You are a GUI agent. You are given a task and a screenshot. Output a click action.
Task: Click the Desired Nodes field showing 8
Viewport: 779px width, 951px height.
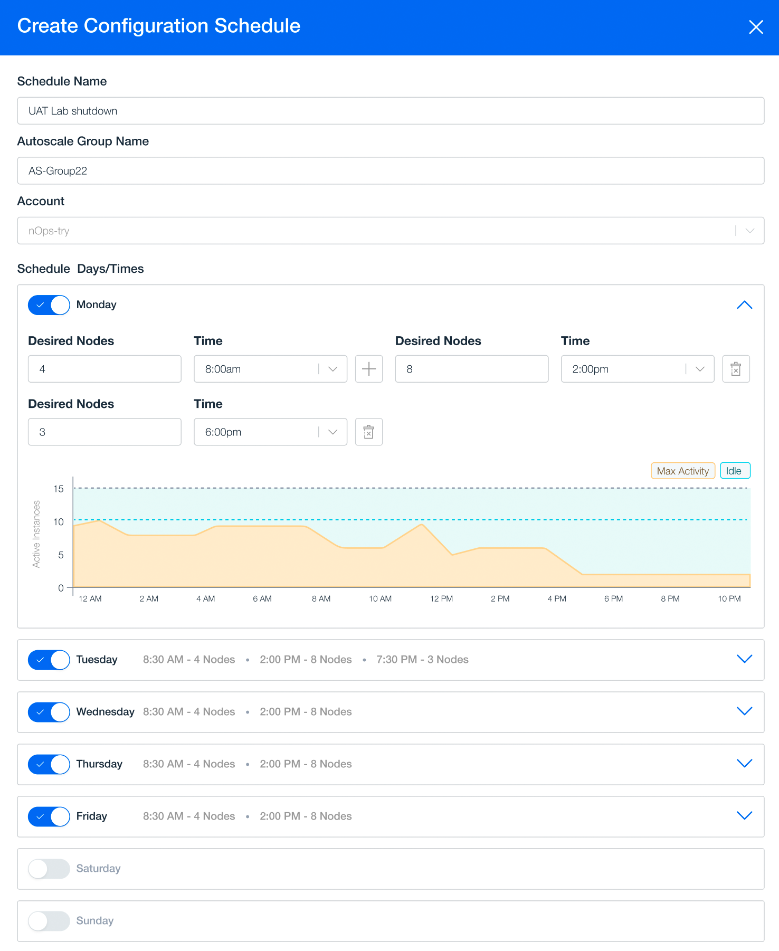click(x=472, y=369)
